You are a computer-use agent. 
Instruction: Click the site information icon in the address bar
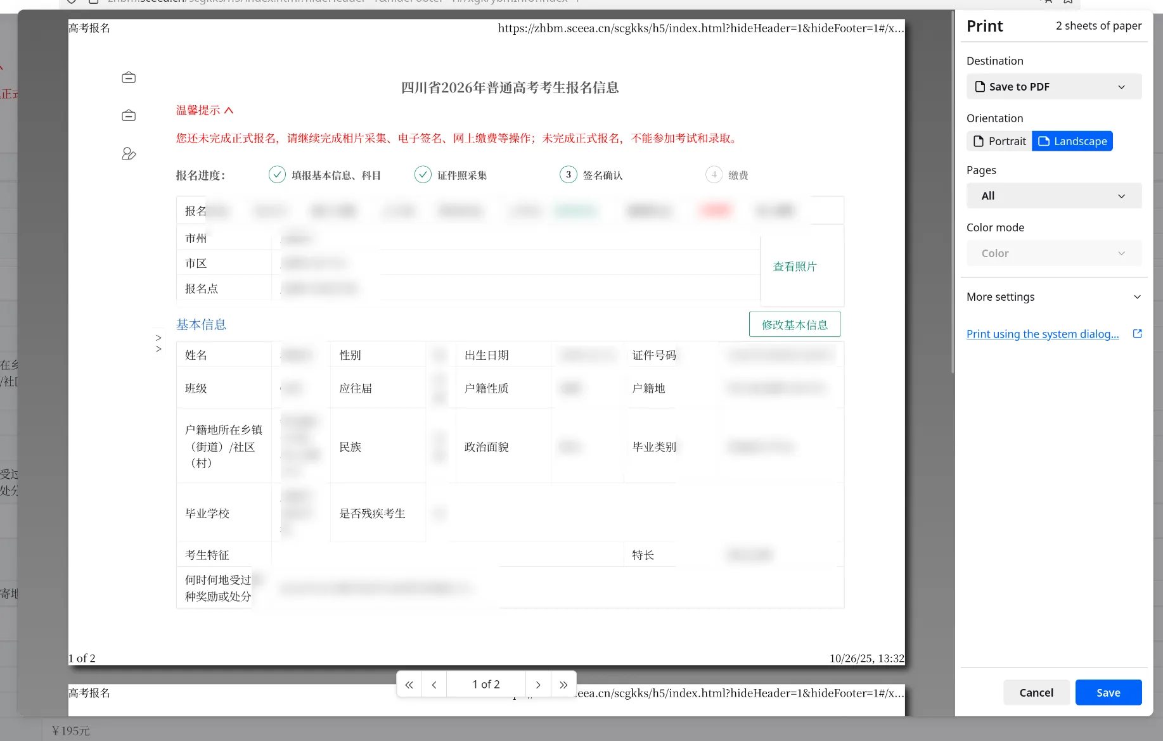(71, 2)
